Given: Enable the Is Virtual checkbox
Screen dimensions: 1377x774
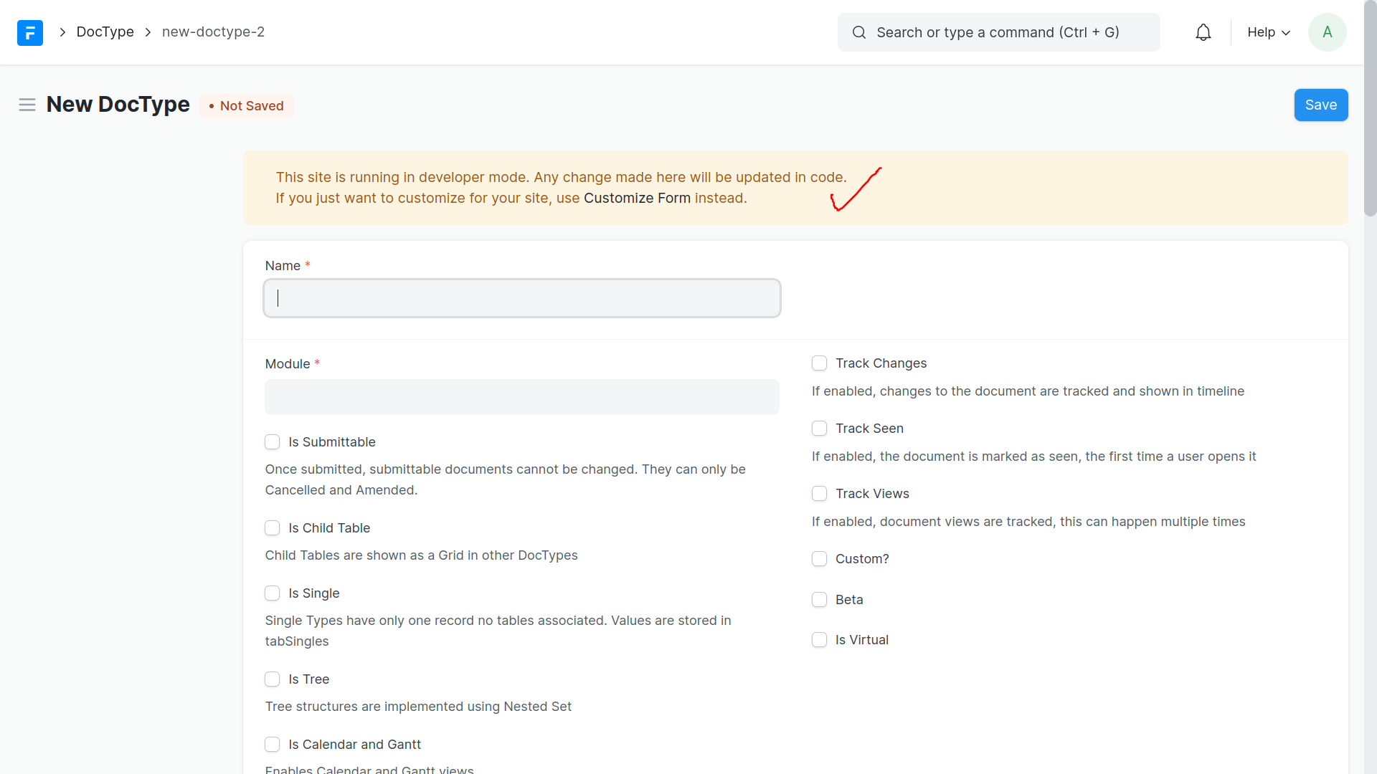Looking at the screenshot, I should (x=819, y=640).
